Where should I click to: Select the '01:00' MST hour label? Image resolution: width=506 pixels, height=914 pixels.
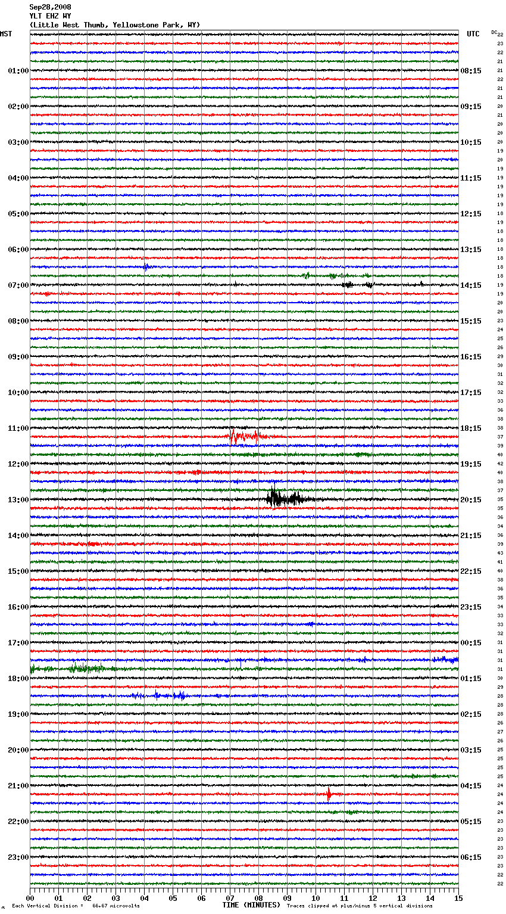point(18,71)
